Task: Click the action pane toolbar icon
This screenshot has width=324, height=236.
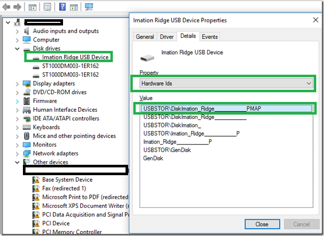Action: 74,7
